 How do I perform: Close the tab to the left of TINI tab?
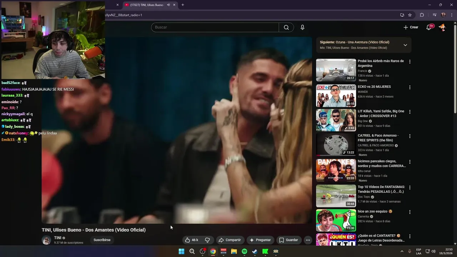coord(117,5)
